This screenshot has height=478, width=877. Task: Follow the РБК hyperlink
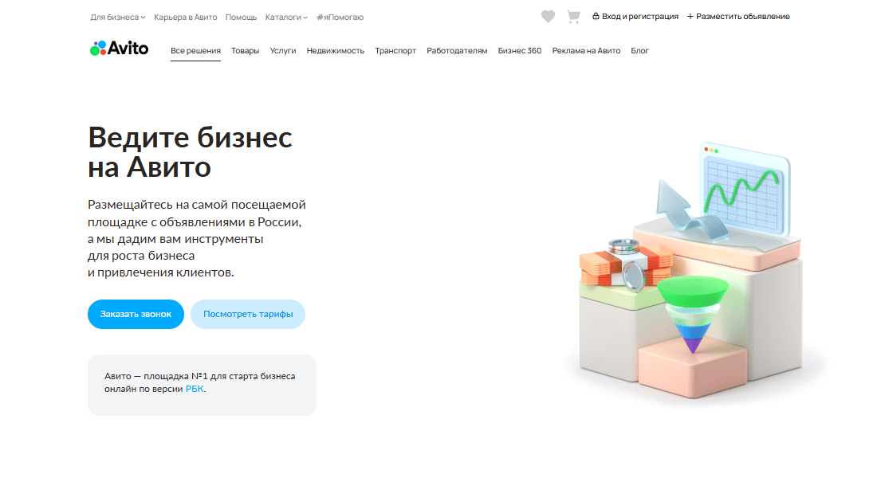(195, 389)
